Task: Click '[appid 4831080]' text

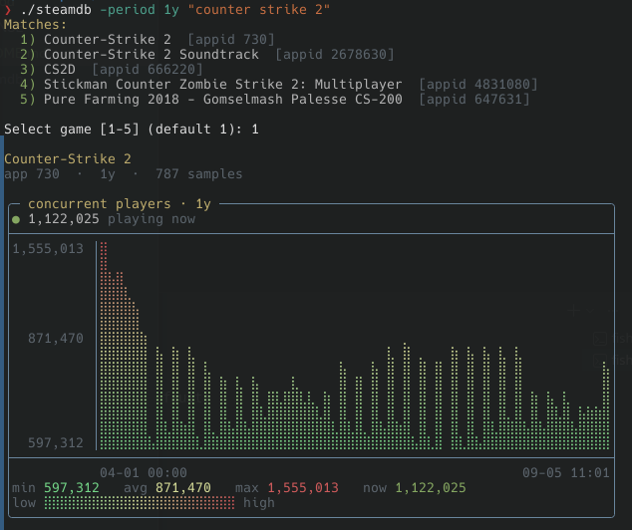Action: tap(478, 84)
